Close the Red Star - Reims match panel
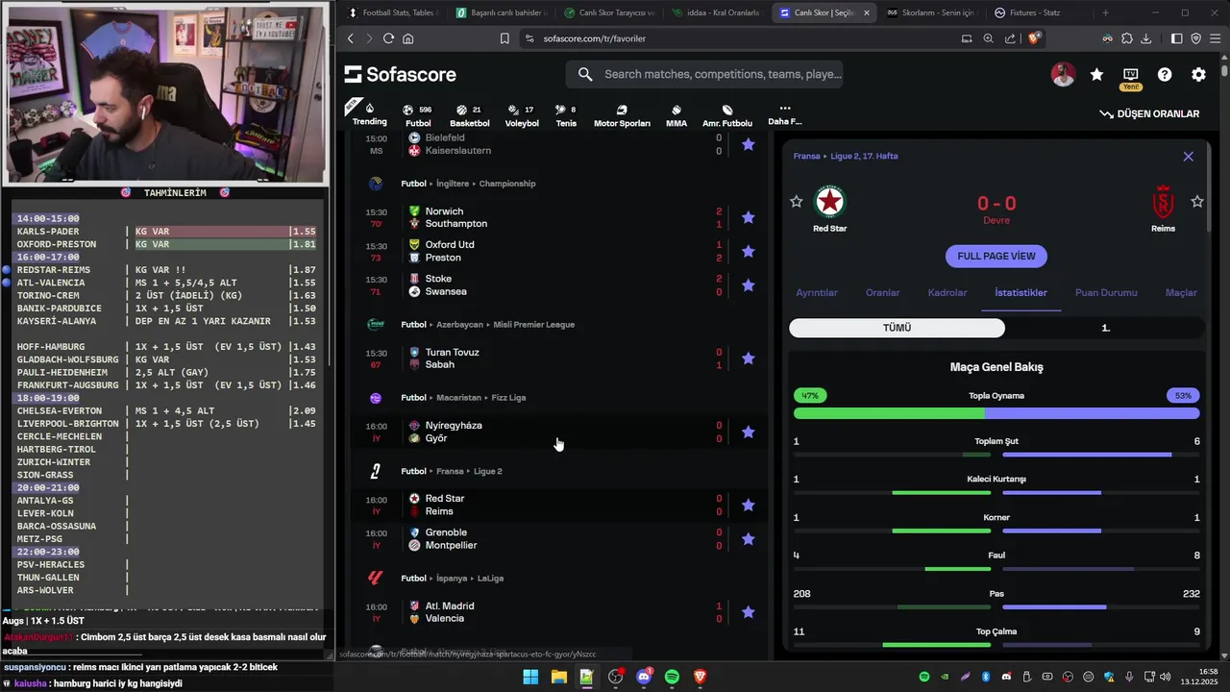The image size is (1230, 692). point(1188,156)
